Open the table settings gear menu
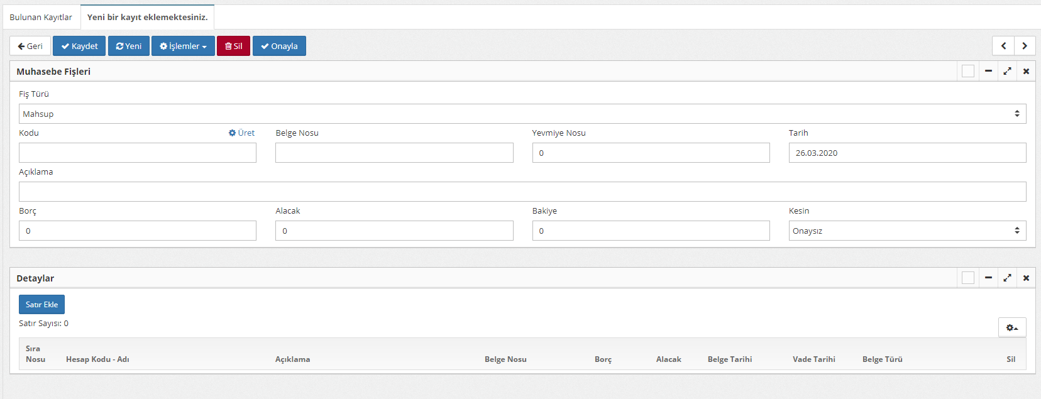The image size is (1041, 399). (1012, 327)
